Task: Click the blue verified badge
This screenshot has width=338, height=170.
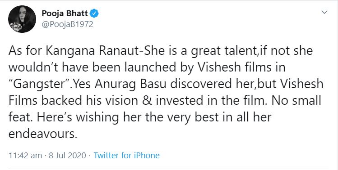Action: click(x=94, y=13)
